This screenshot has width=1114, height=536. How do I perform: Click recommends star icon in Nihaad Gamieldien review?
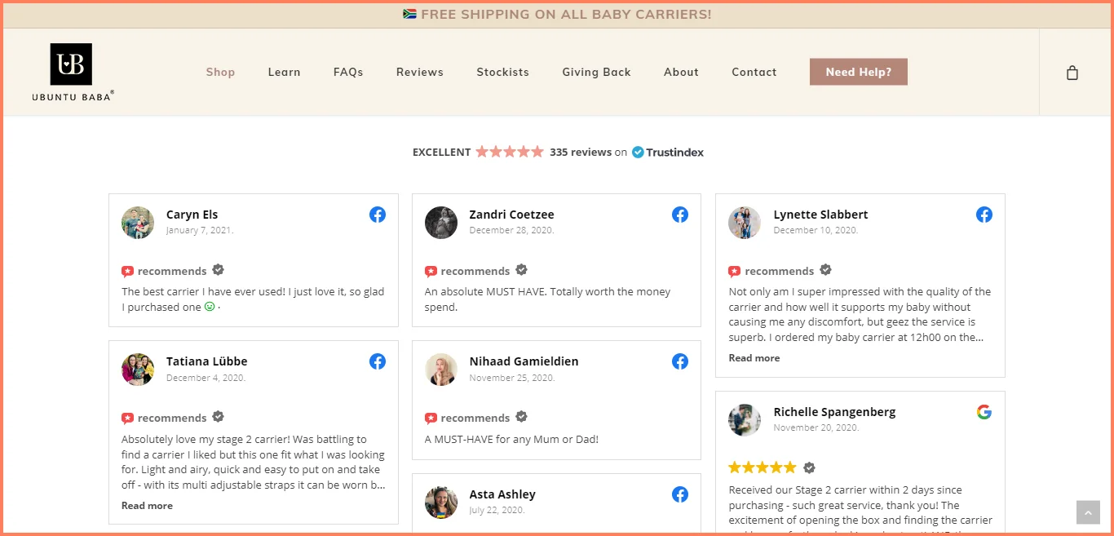(x=431, y=419)
